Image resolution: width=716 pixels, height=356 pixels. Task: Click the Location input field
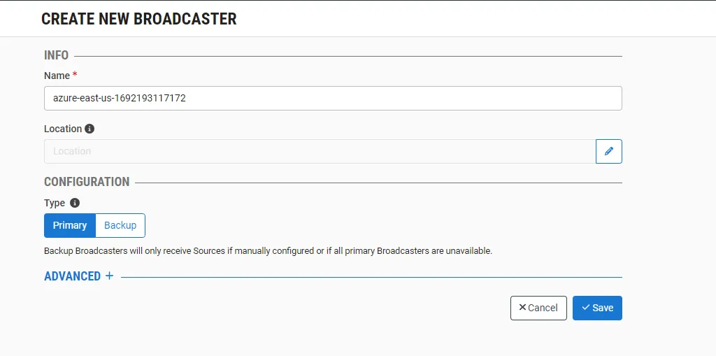coord(320,151)
